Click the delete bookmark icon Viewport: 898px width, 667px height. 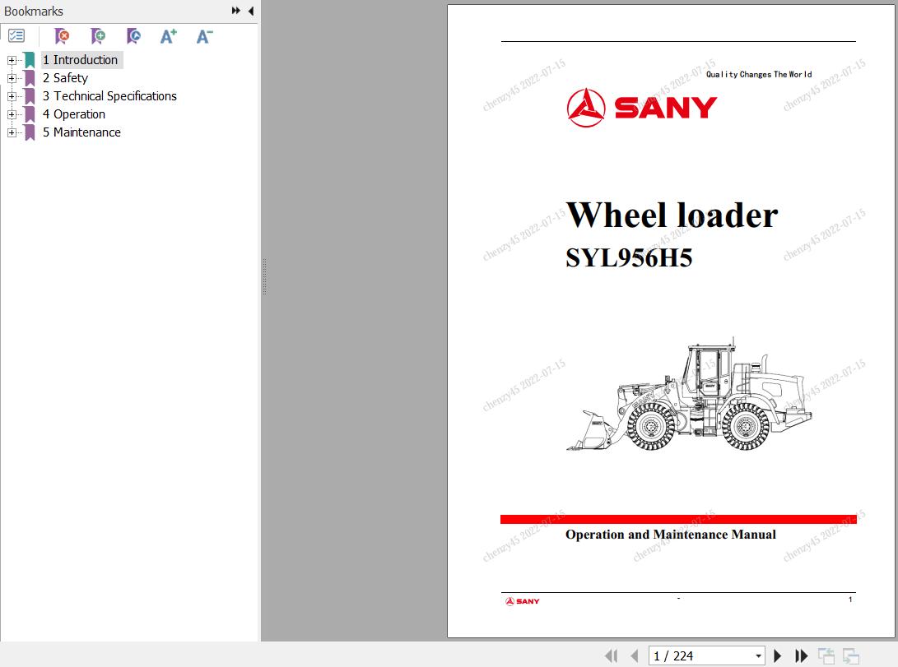pos(62,36)
